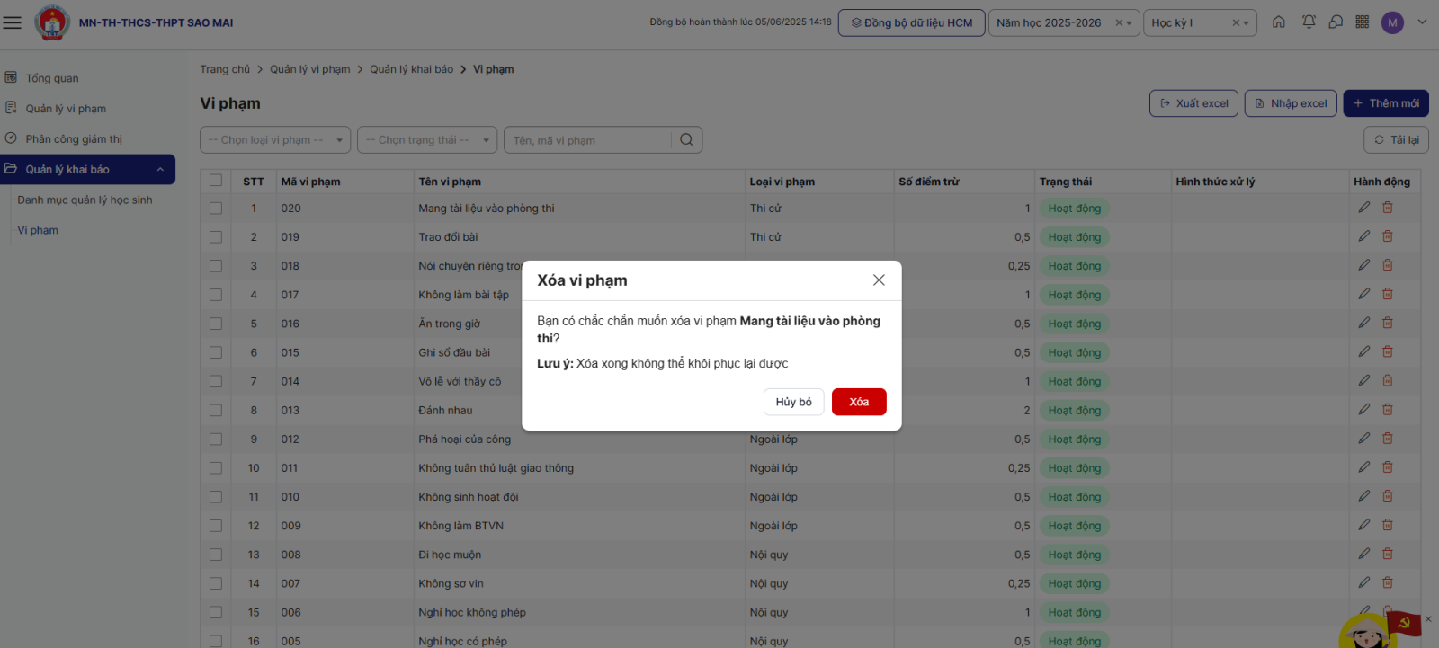This screenshot has height=648, width=1439.
Task: Click the edit pencil for row 019
Action: pyautogui.click(x=1364, y=236)
